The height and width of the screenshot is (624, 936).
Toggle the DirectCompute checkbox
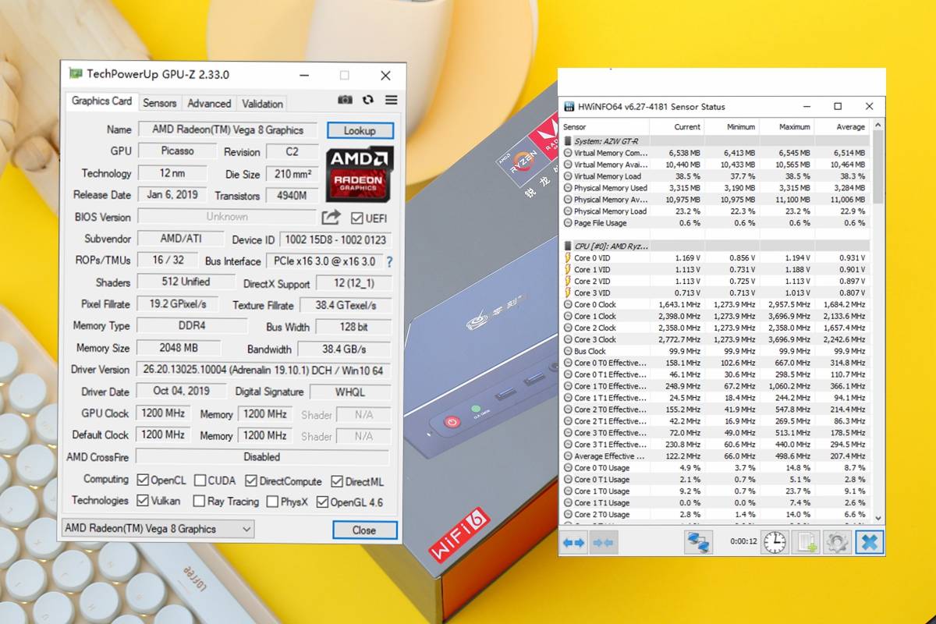tap(251, 480)
